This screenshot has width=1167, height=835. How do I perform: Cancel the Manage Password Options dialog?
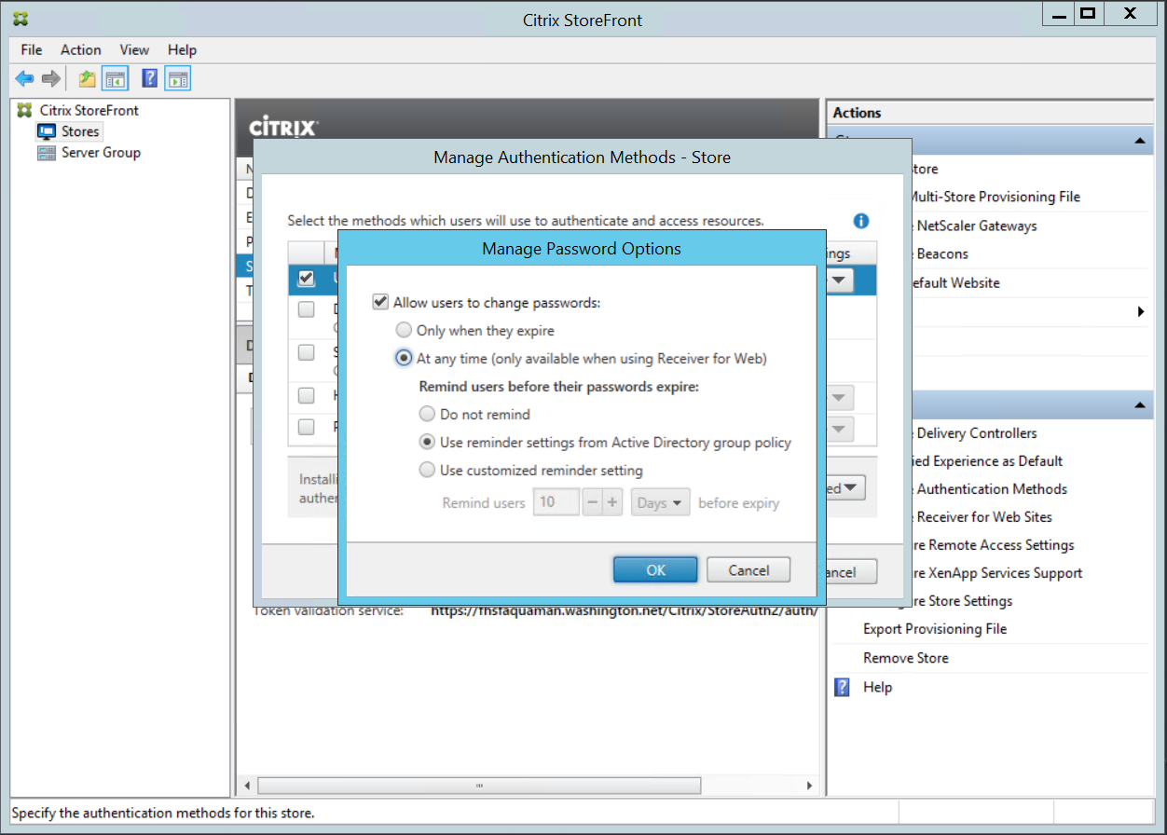pyautogui.click(x=748, y=569)
